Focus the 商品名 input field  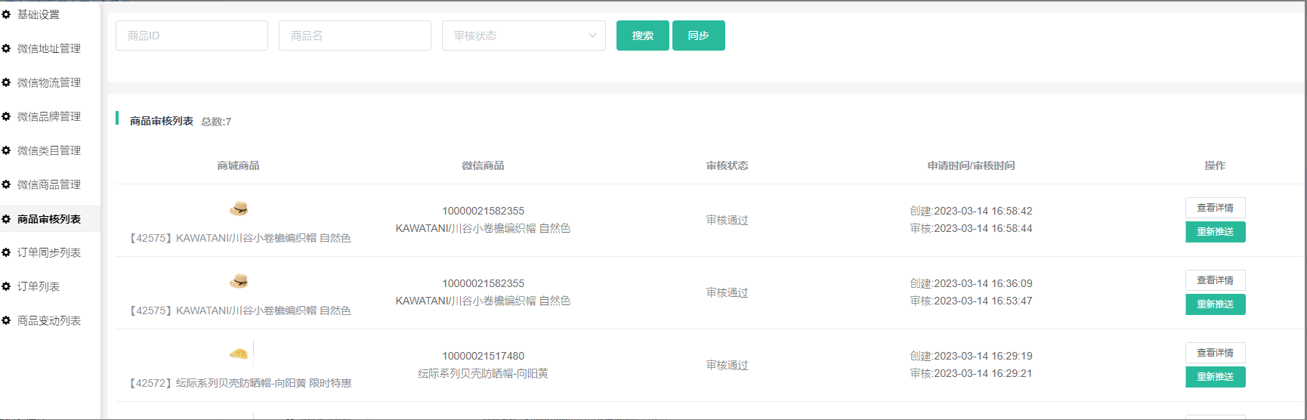[355, 36]
